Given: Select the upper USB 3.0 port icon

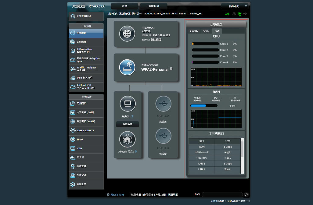Looking at the screenshot, I should 163,104.
